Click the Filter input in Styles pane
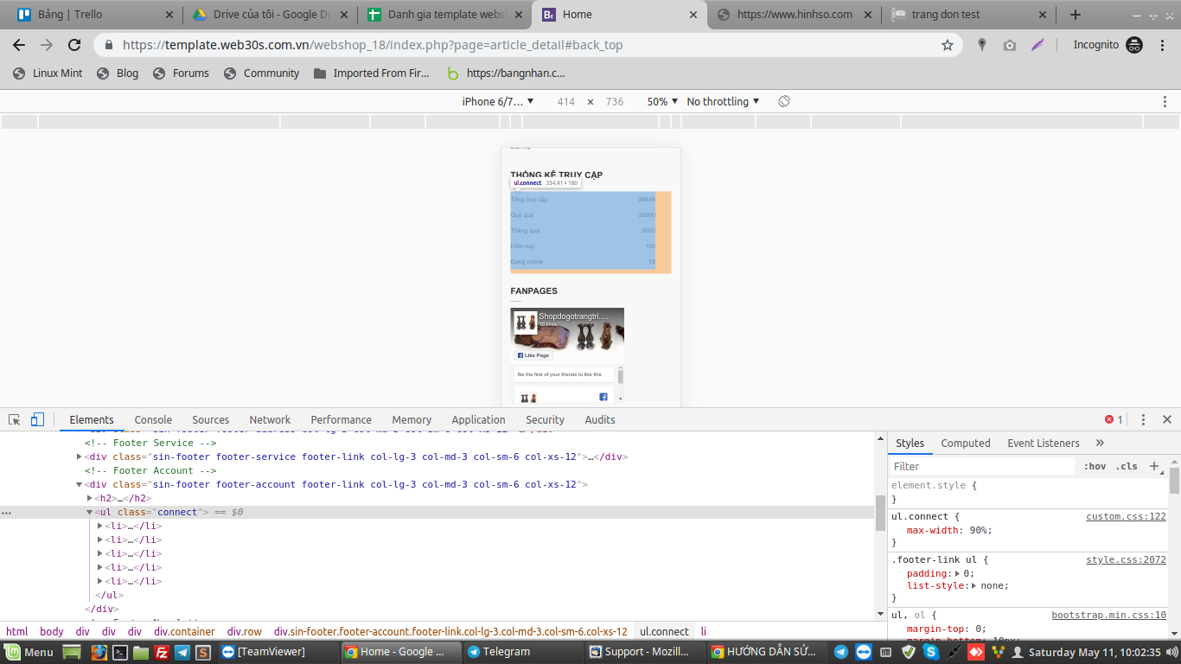 click(982, 466)
